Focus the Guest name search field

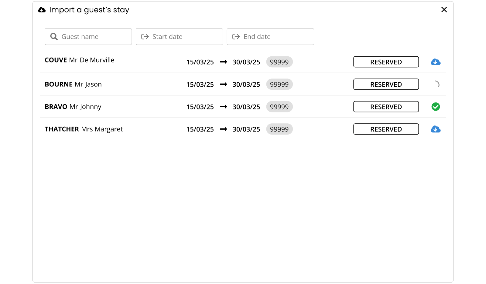[x=88, y=37]
